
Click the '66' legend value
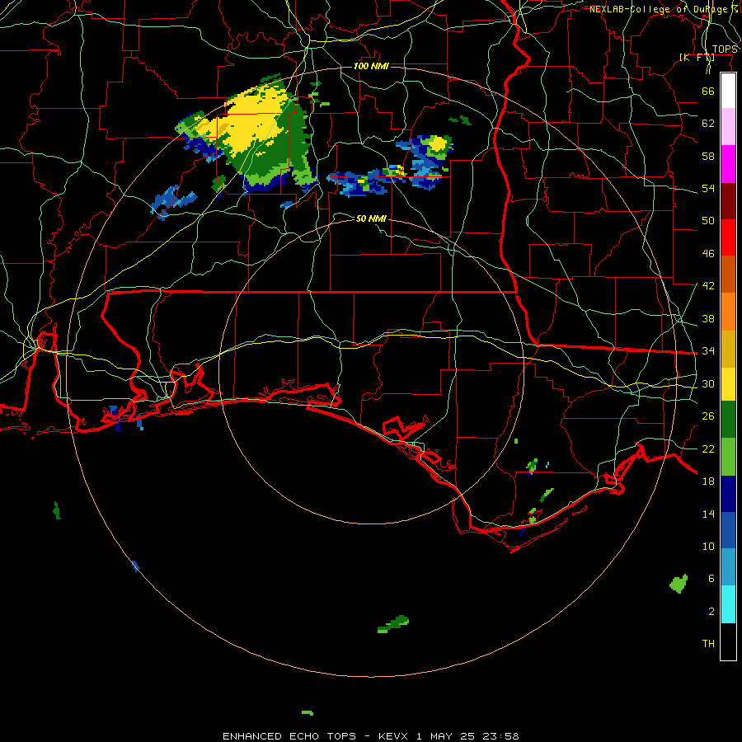[x=708, y=91]
